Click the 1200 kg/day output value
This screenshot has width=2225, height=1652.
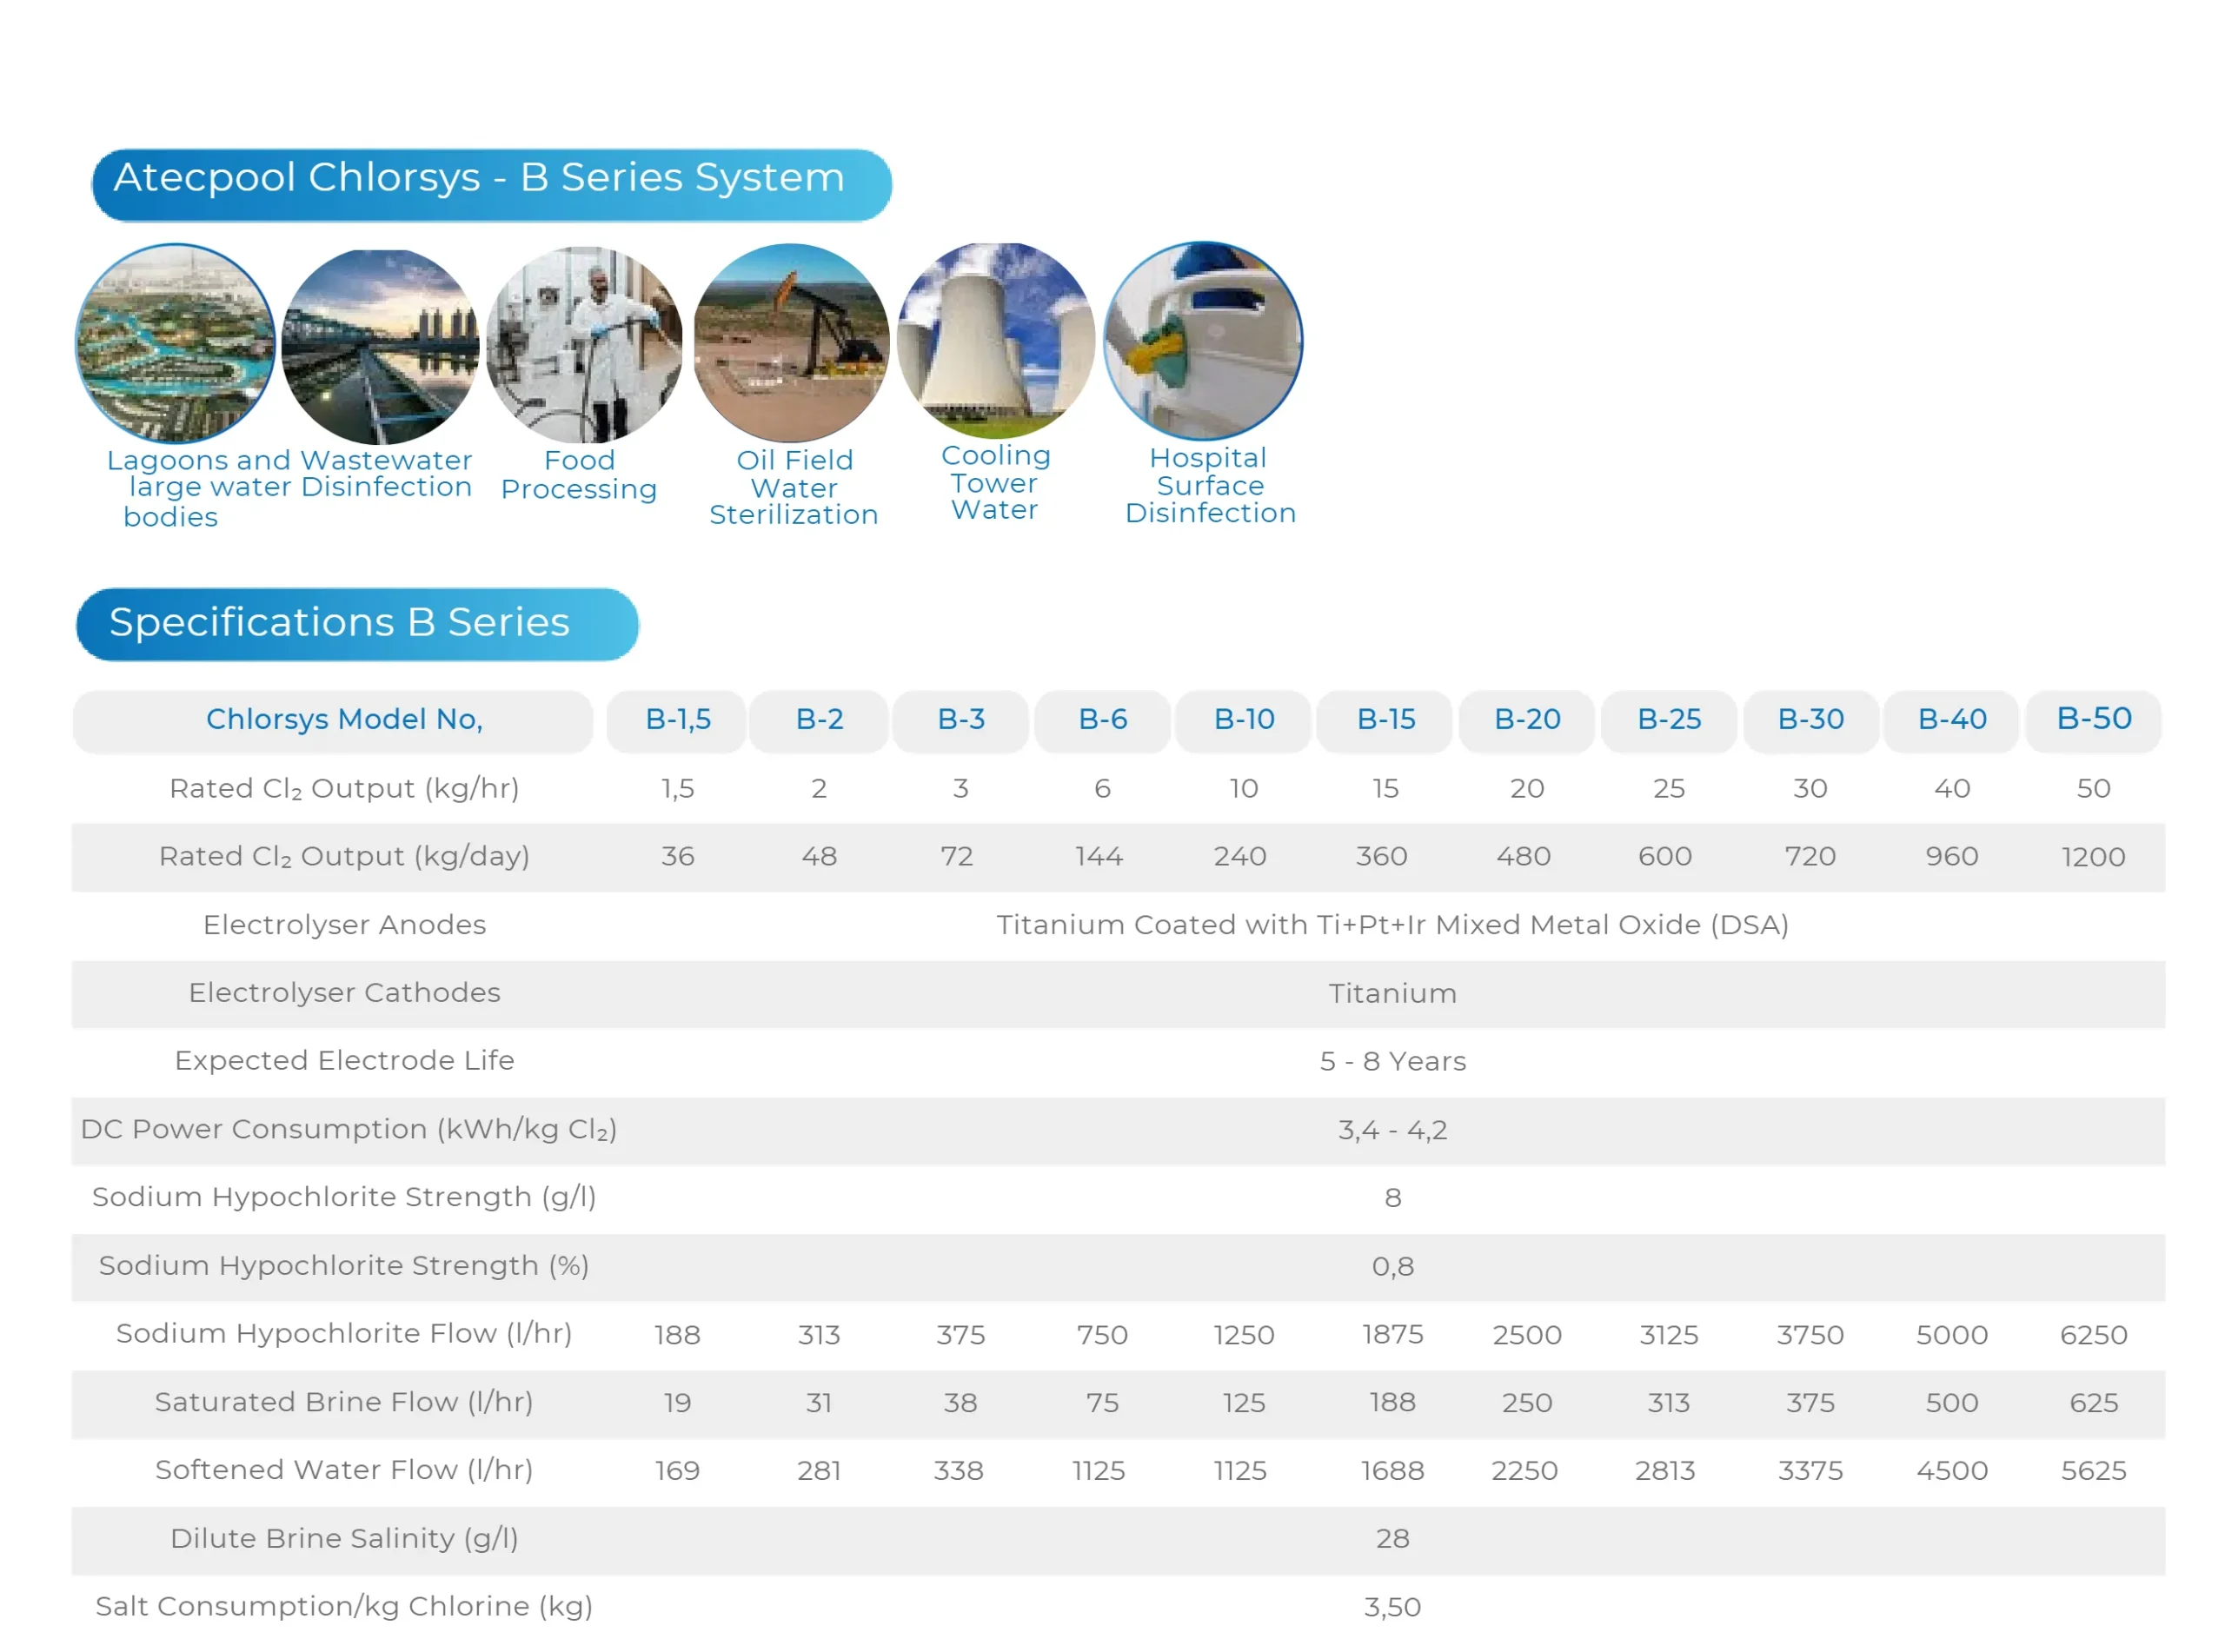click(x=2093, y=857)
